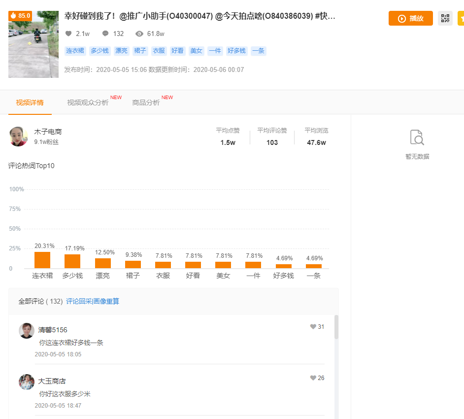Open the avatar of commenter 大玉商店
The height and width of the screenshot is (419, 464).
[x=27, y=382]
